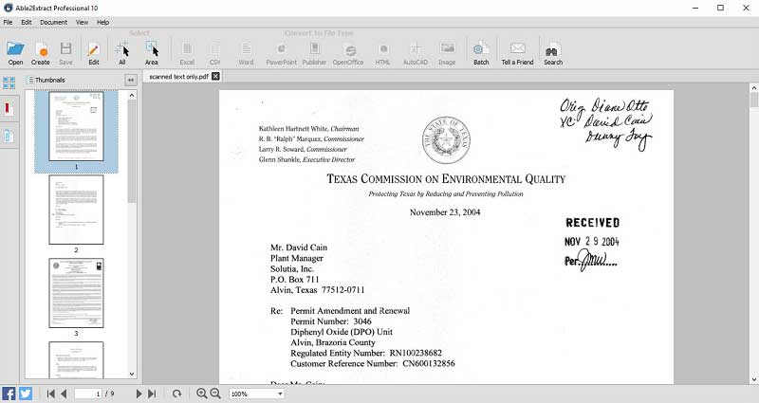Image resolution: width=759 pixels, height=403 pixels.
Task: Choose the Select Area tool
Action: point(152,52)
